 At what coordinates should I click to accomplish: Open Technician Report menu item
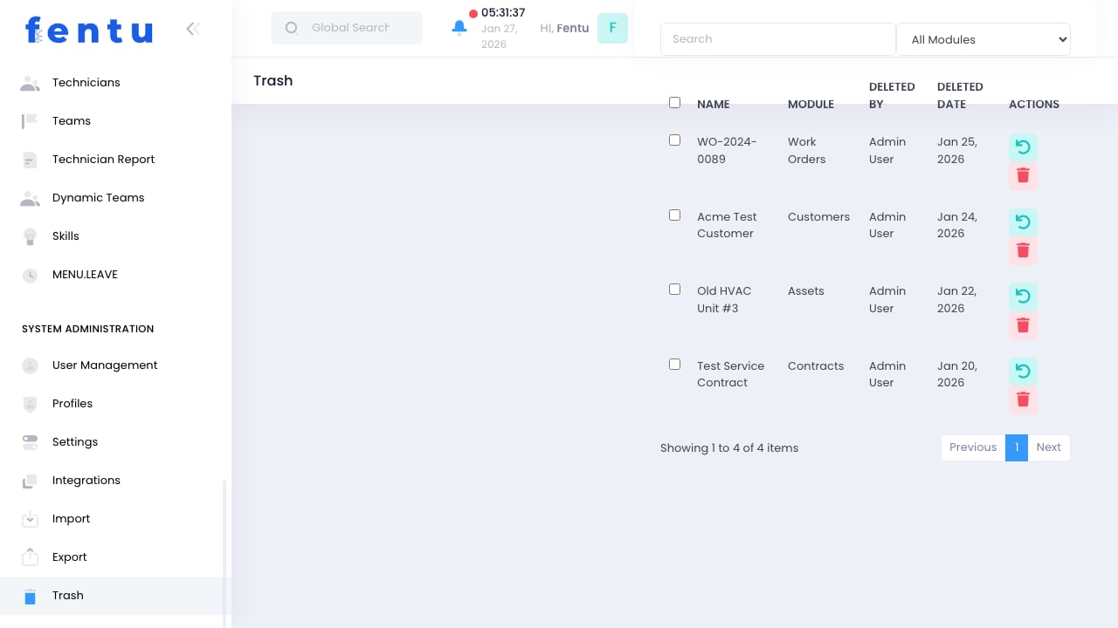coord(115,160)
